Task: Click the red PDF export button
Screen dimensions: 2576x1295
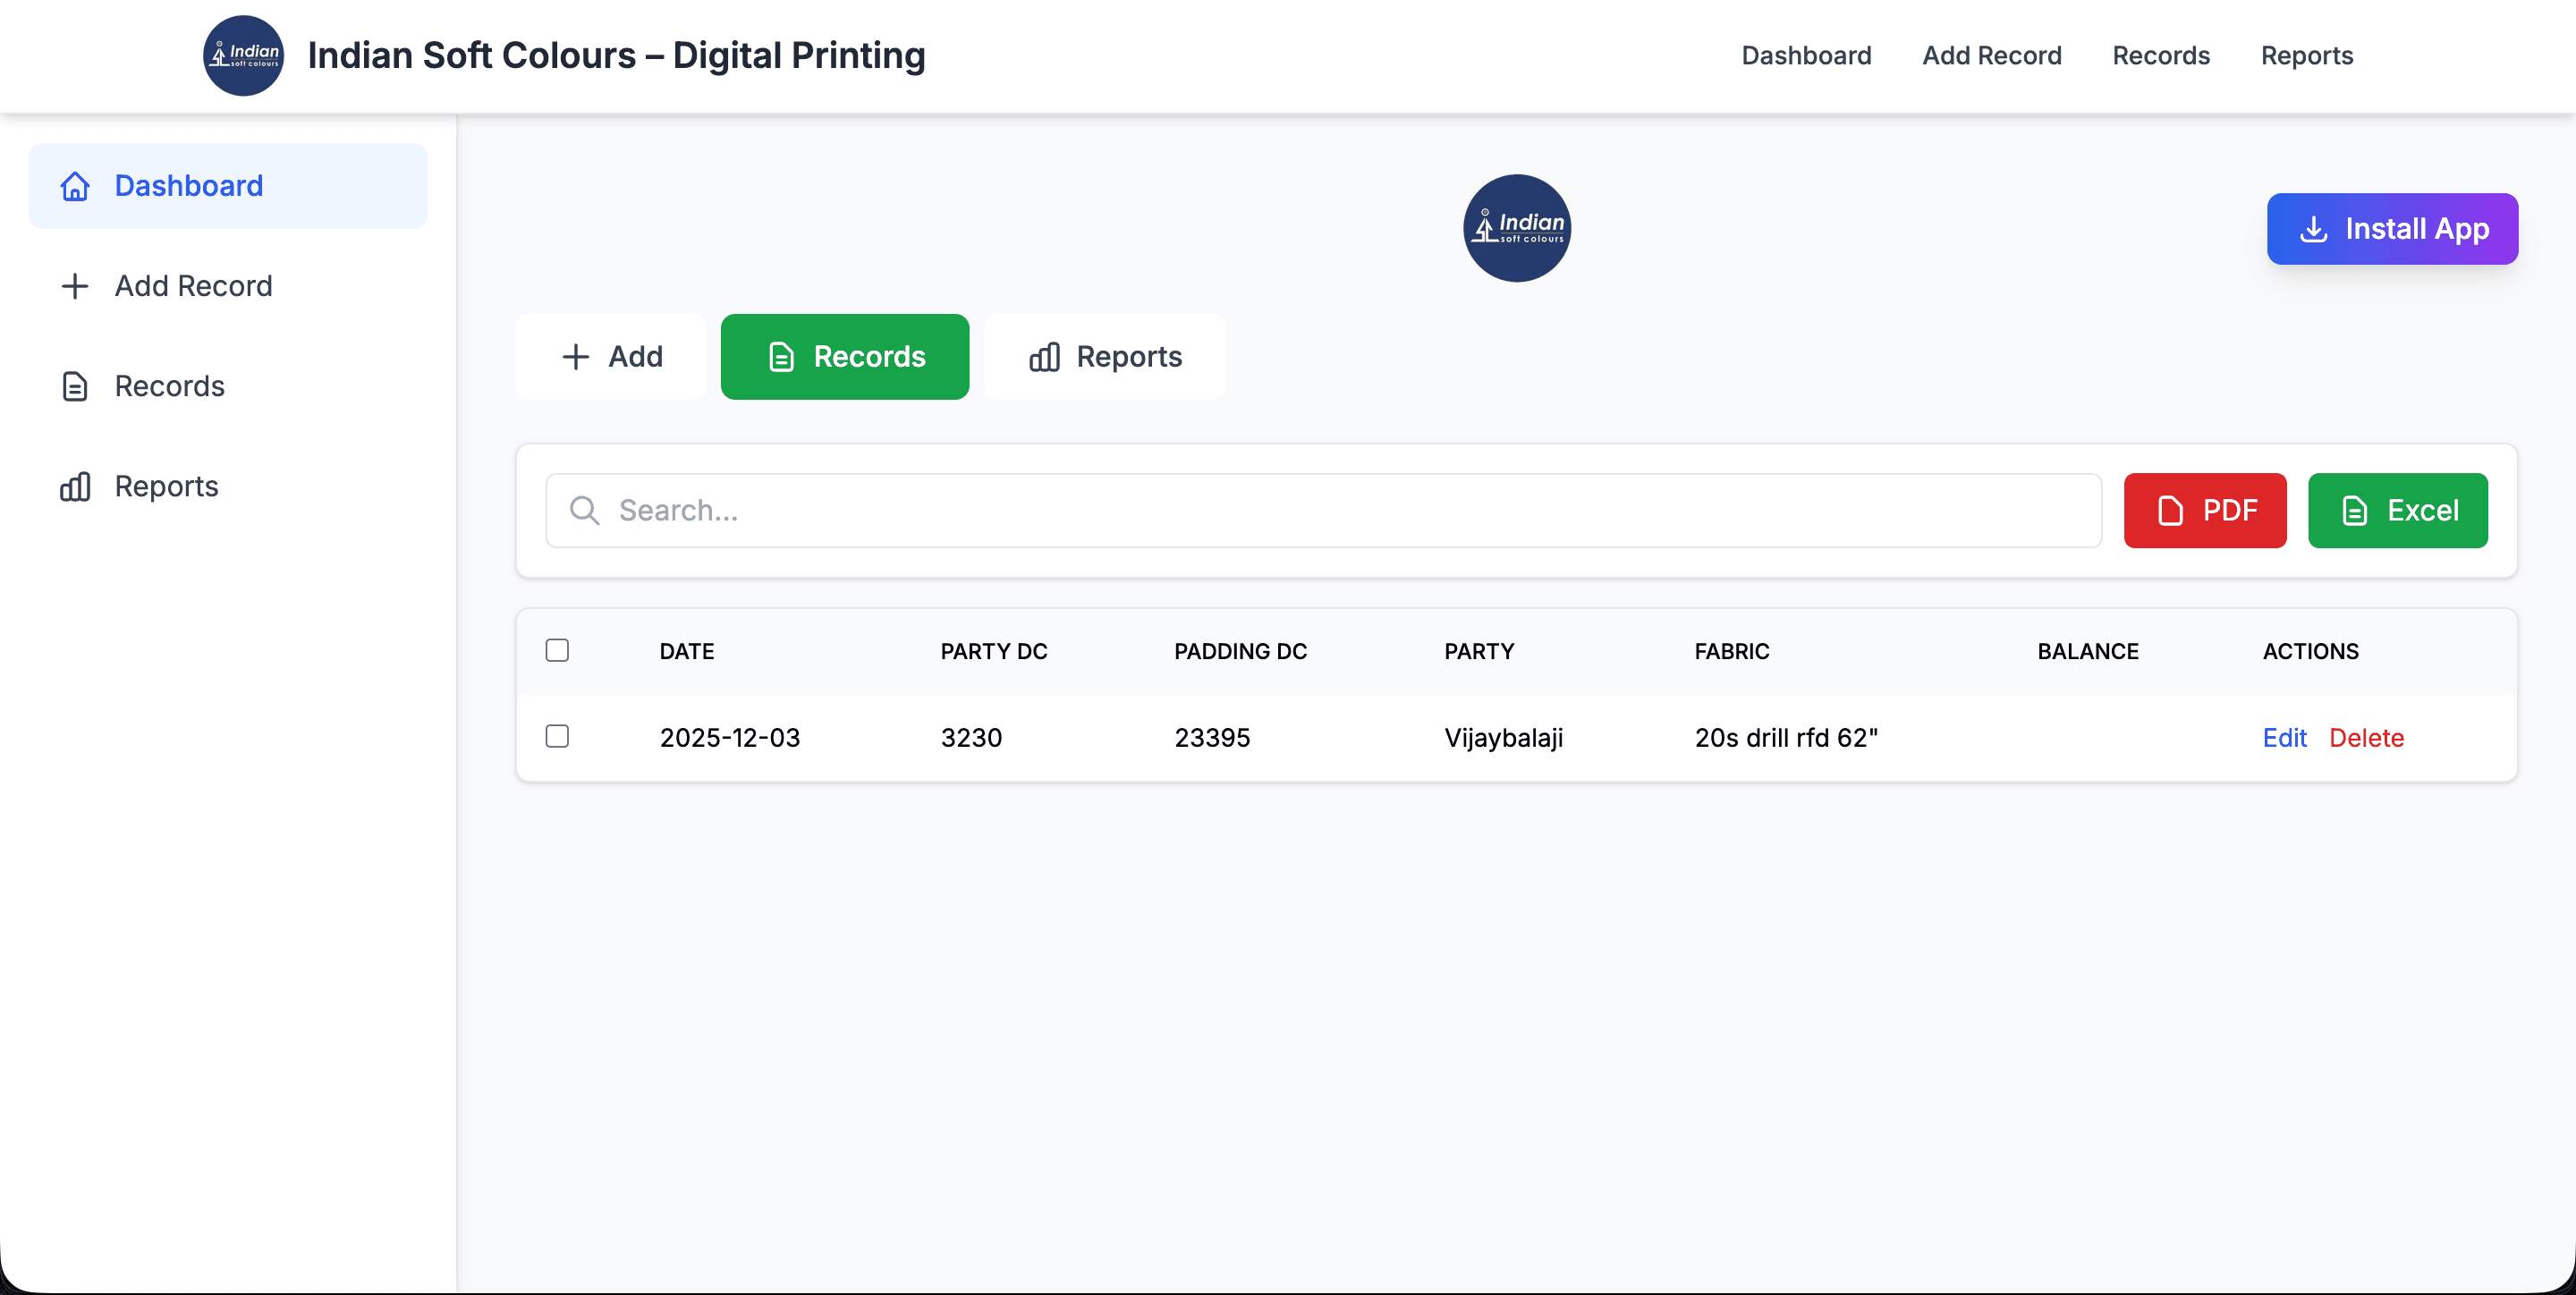Action: 2205,510
